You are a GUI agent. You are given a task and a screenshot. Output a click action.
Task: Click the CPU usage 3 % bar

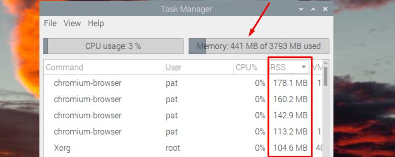(113, 46)
